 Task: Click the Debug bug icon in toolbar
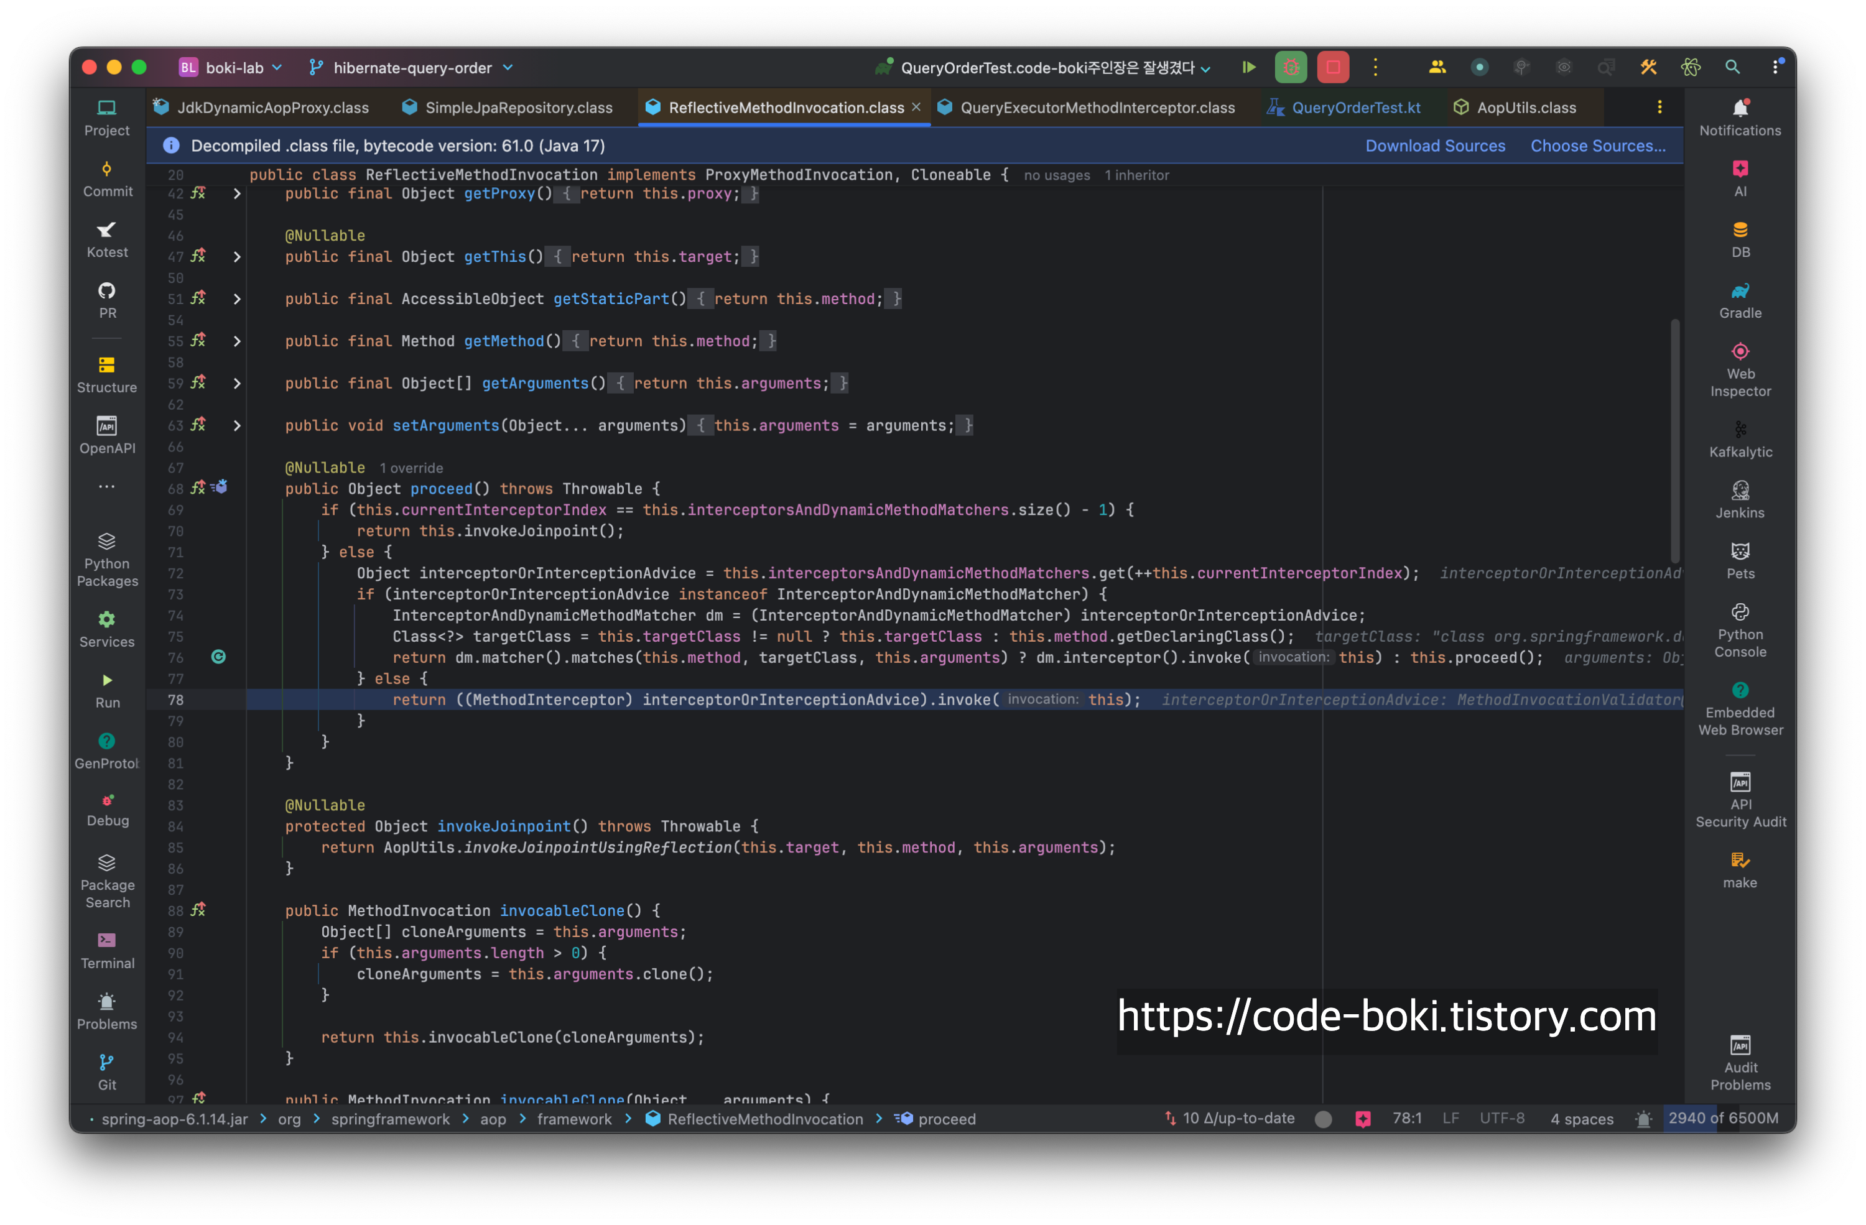1291,67
